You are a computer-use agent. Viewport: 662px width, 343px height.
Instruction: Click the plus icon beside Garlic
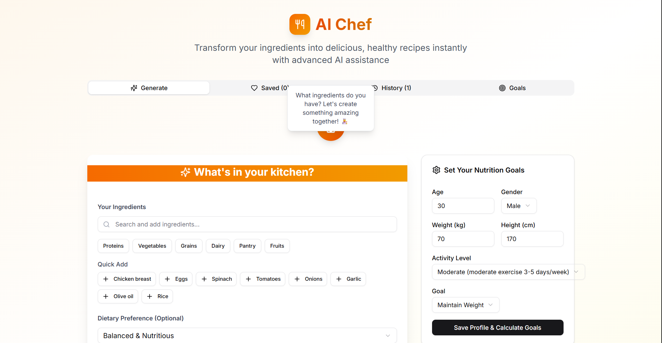[339, 279]
